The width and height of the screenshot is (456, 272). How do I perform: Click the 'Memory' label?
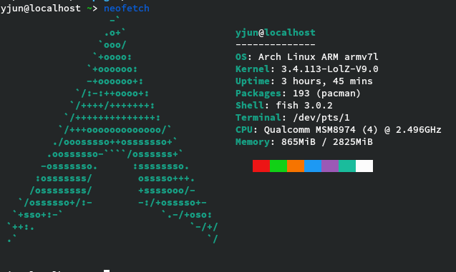click(253, 142)
